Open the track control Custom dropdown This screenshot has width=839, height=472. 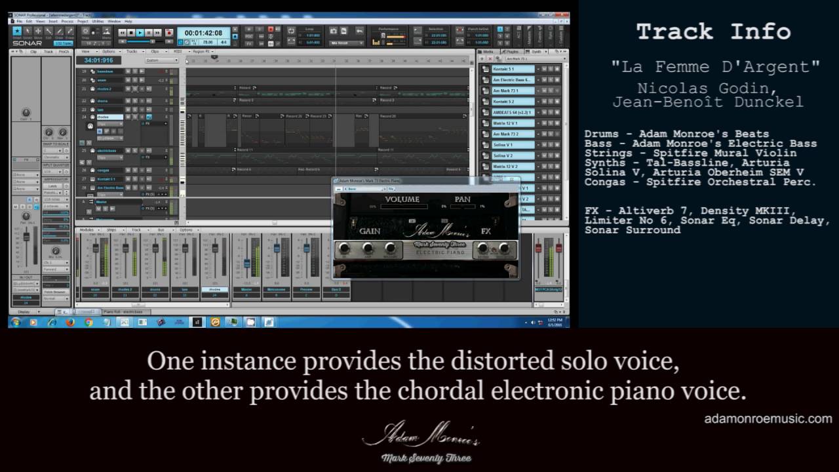[162, 60]
